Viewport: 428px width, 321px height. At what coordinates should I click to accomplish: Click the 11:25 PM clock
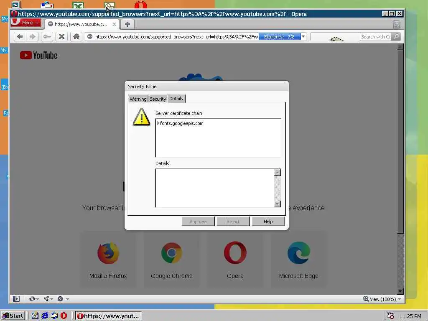coord(410,316)
